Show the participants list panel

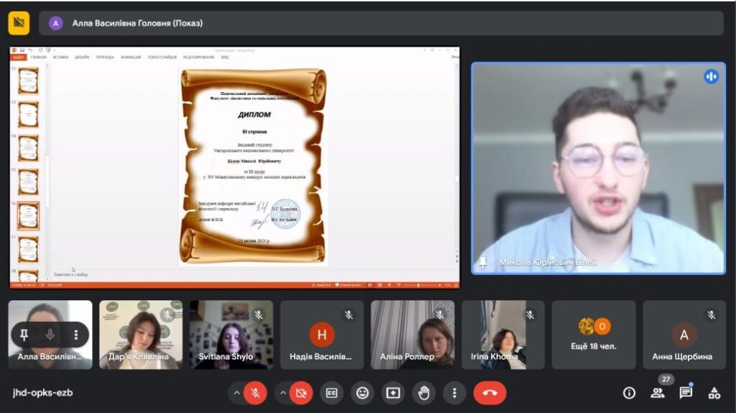[x=658, y=393]
